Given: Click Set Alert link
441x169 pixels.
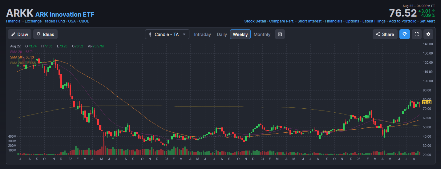Looking at the screenshot, I should pos(427,21).
